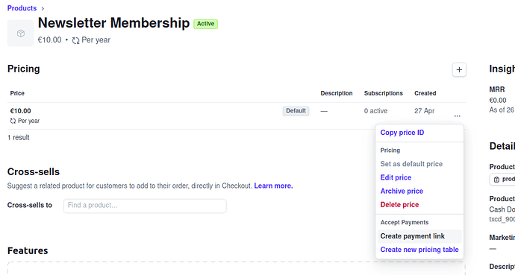The image size is (515, 275).
Task: Select Copy price ID
Action: [x=402, y=133]
